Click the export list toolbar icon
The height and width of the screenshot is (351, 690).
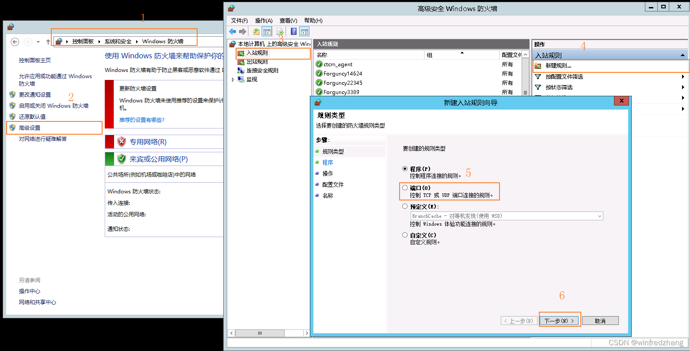coord(280,31)
